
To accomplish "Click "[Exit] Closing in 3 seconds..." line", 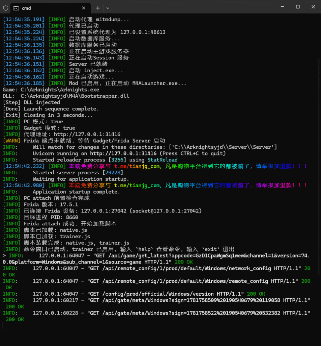I will point(48,115).
